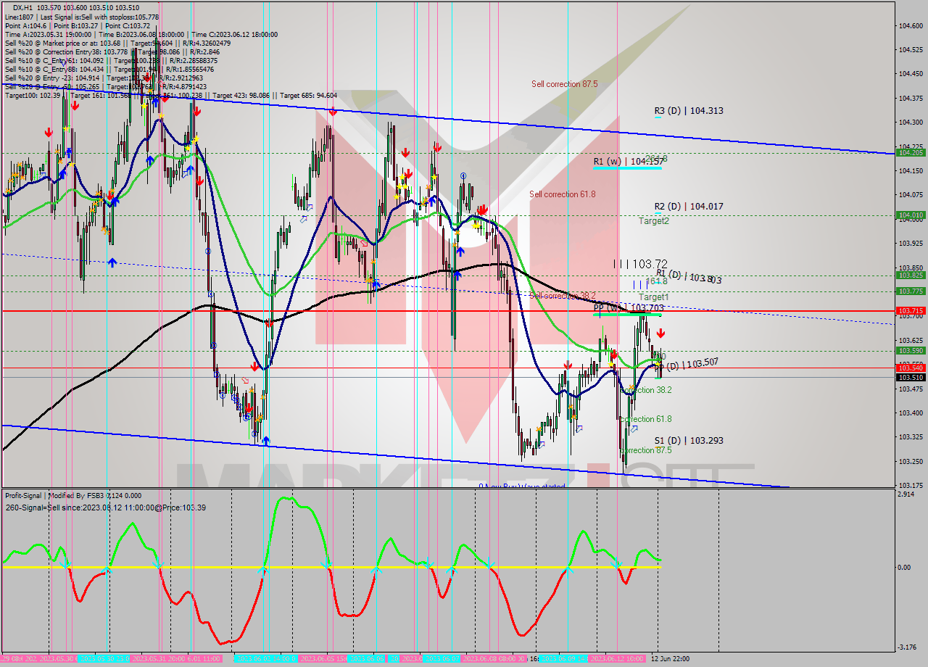This screenshot has width=928, height=667.
Task: Click the 'Sell correction 87.5' label
Action: click(564, 84)
